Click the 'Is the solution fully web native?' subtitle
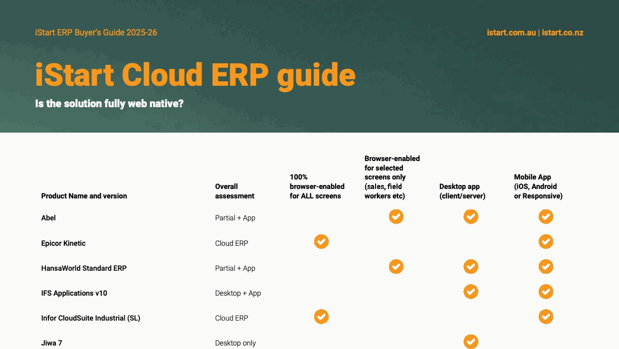Image resolution: width=619 pixels, height=349 pixels. [x=109, y=104]
